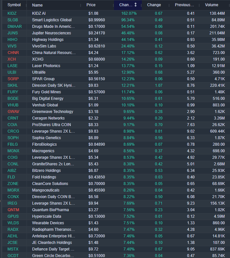Open the GPUS ticker symbol
The height and width of the screenshot is (258, 230).
pos(13,216)
